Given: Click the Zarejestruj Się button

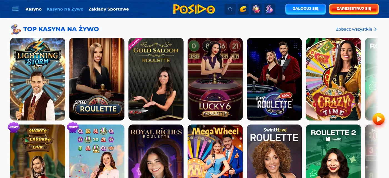Looking at the screenshot, I should pyautogui.click(x=354, y=9).
